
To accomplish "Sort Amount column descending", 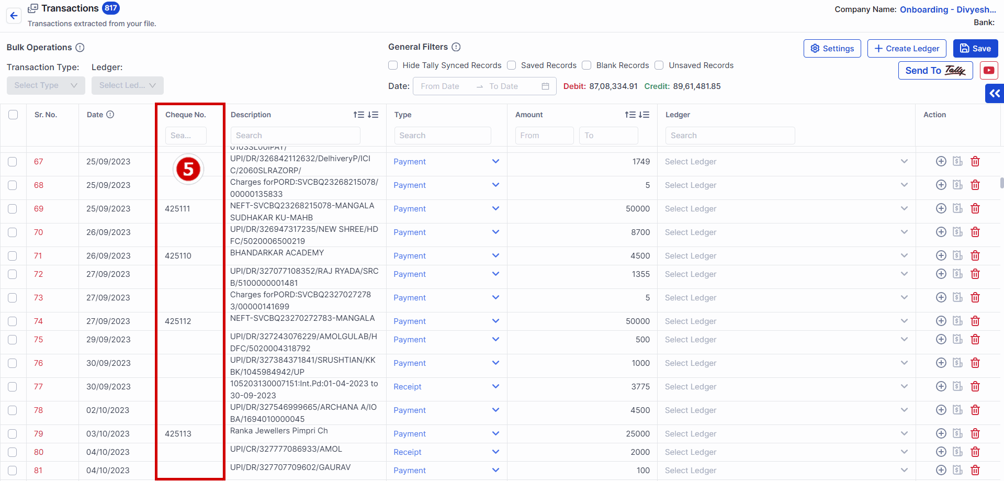I will pos(644,115).
